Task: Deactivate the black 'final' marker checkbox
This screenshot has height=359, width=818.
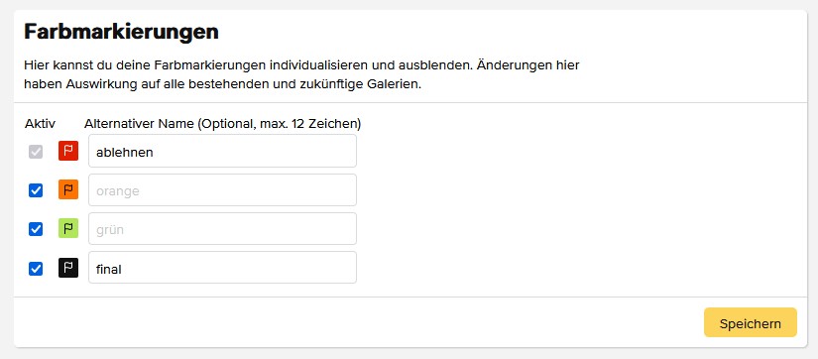Action: [x=36, y=269]
